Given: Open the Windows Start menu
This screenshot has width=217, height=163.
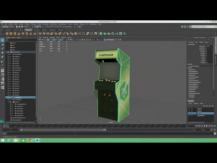Looking at the screenshot, I should coord(3,140).
